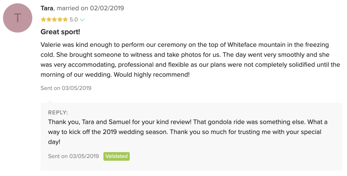Screen dimensions: 347x176
Task: Click the second gold rating star
Action: coord(49,20)
